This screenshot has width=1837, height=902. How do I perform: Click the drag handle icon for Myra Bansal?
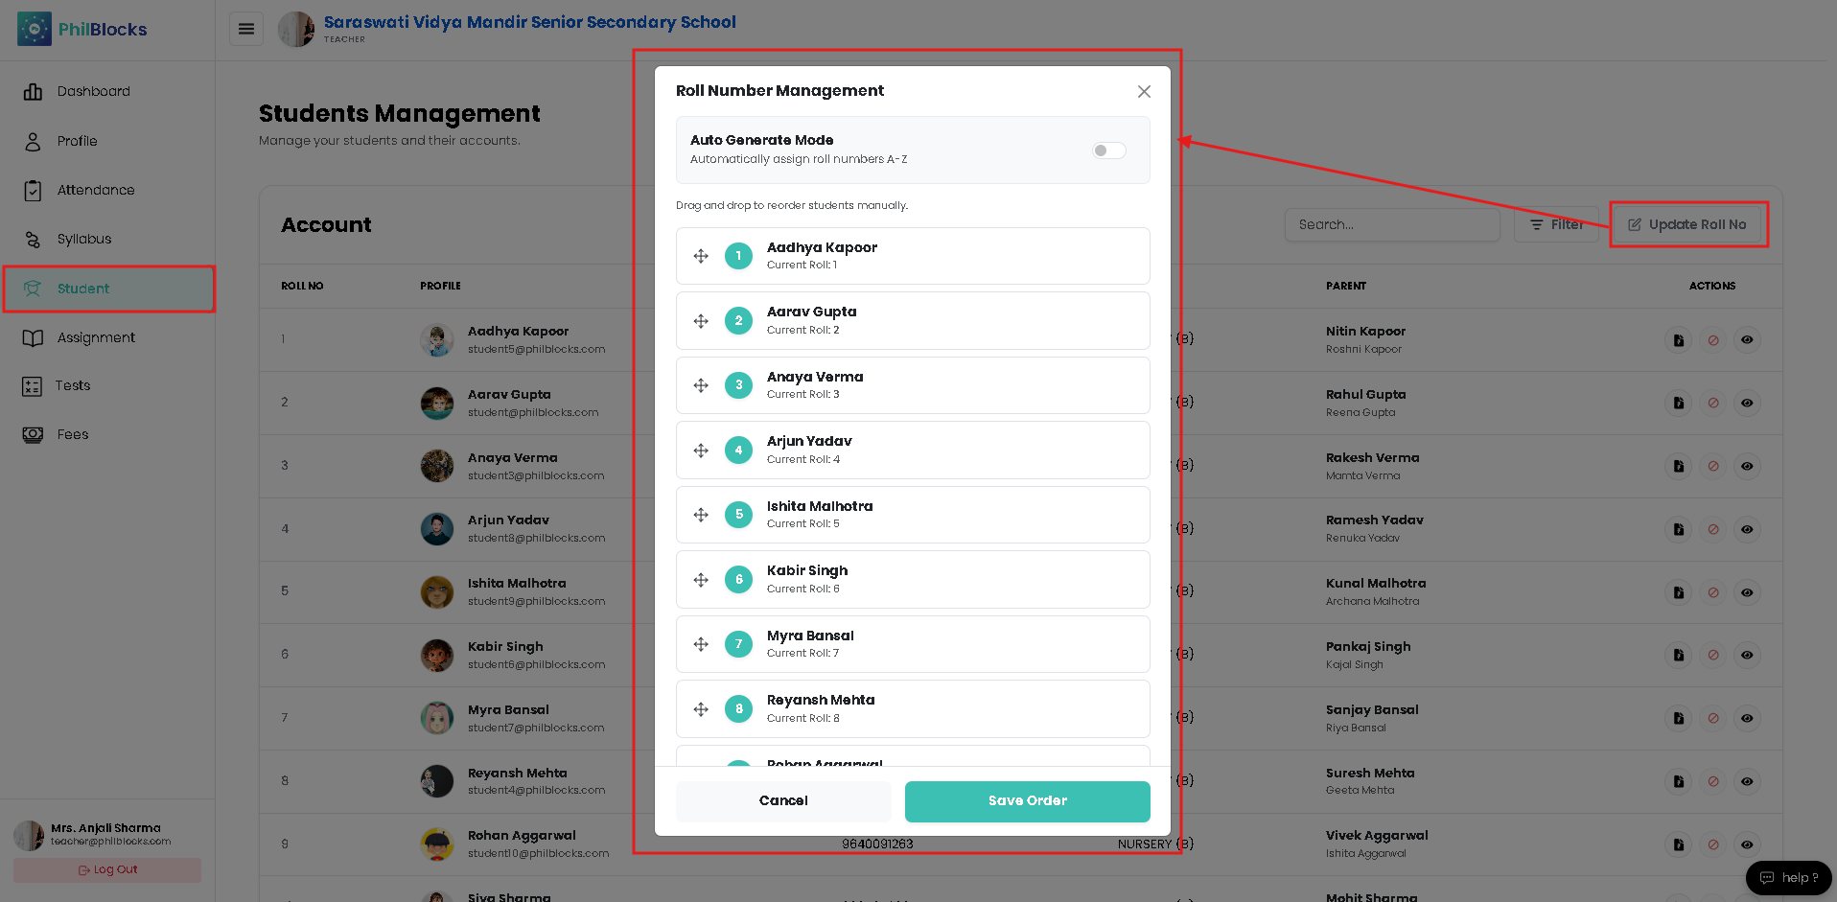pyautogui.click(x=701, y=644)
